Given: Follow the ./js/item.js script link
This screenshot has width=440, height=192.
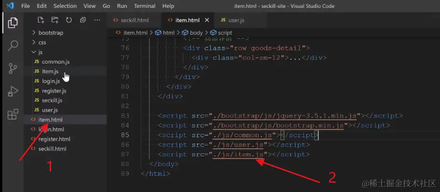Looking at the screenshot, I should pos(238,154).
